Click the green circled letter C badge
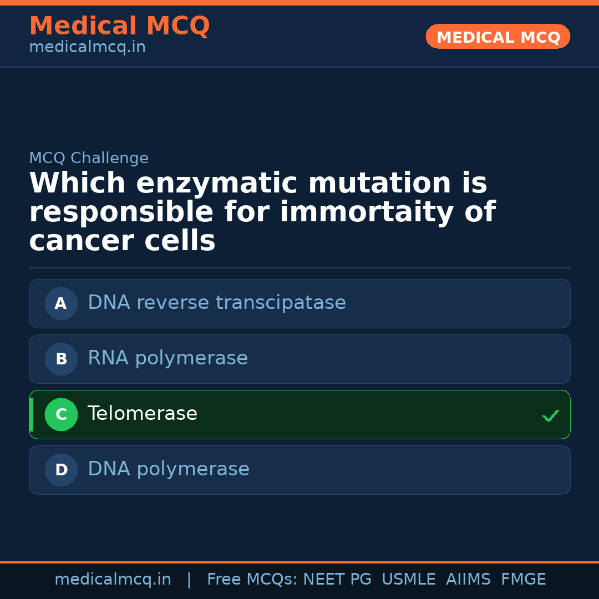The image size is (599, 599). [x=61, y=414]
